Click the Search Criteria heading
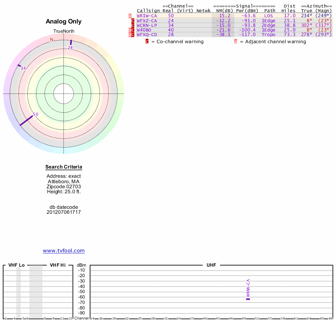This screenshot has width=336, height=322. point(64,167)
